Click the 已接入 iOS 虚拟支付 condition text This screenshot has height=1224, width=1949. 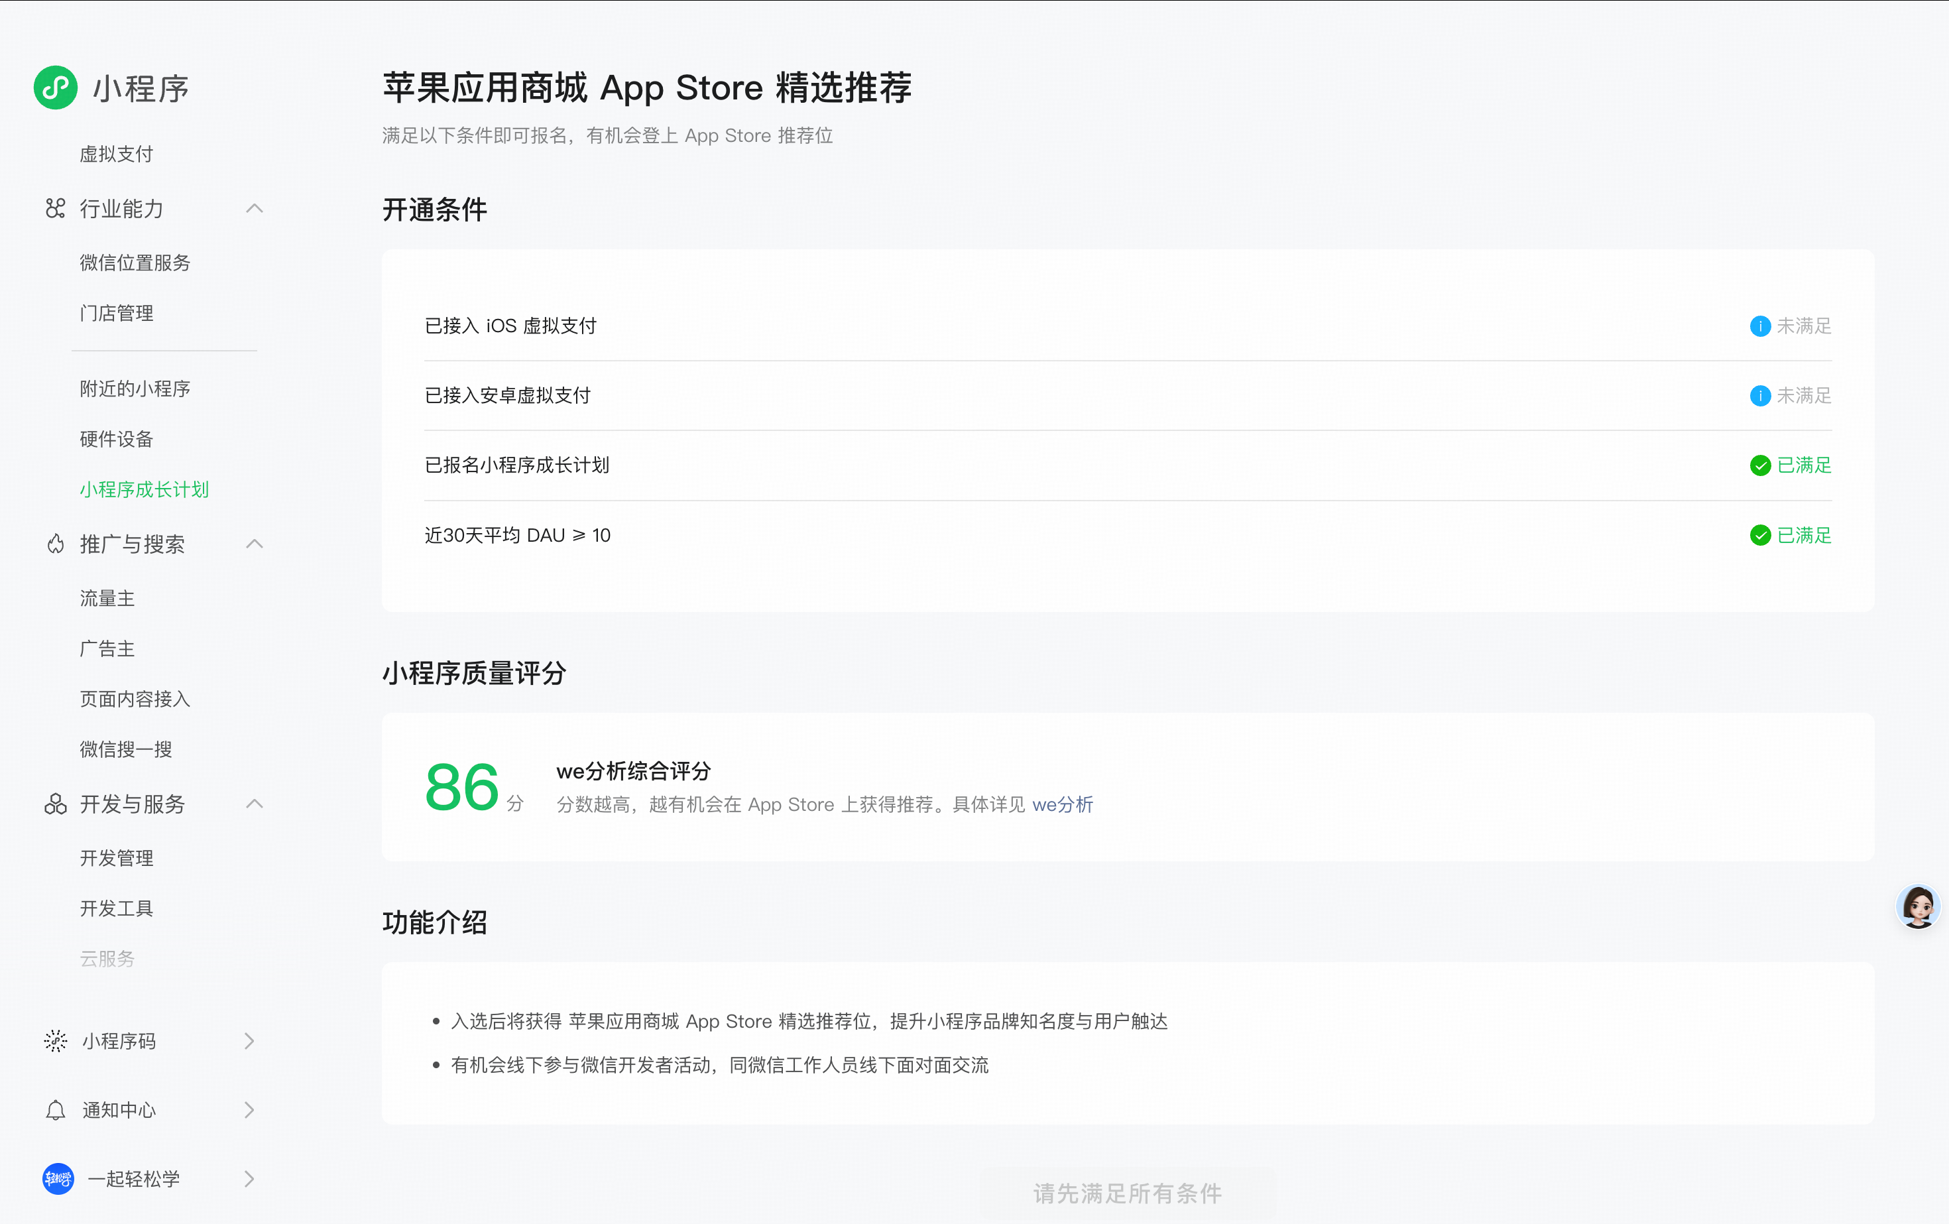(510, 326)
